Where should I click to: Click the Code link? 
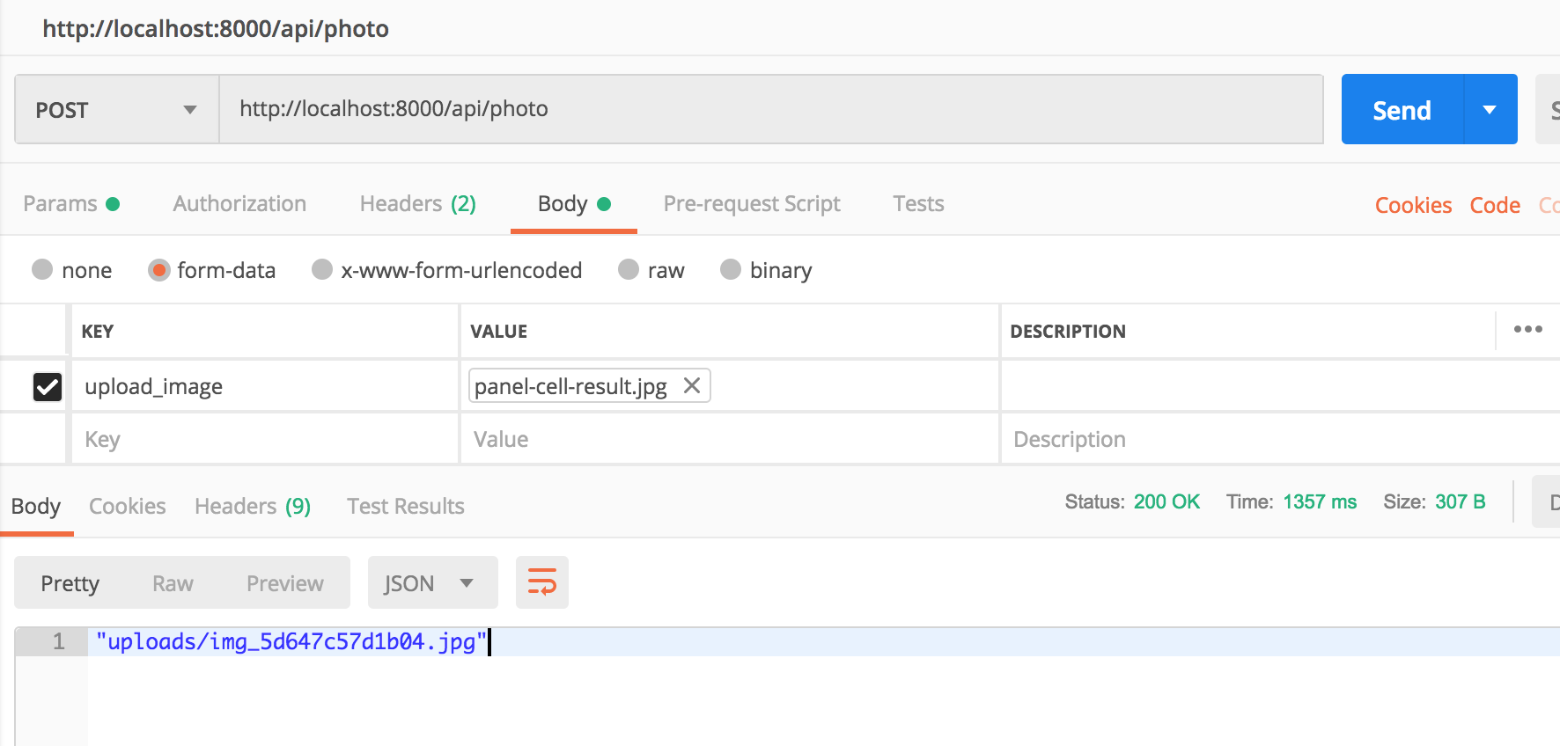[x=1495, y=205]
